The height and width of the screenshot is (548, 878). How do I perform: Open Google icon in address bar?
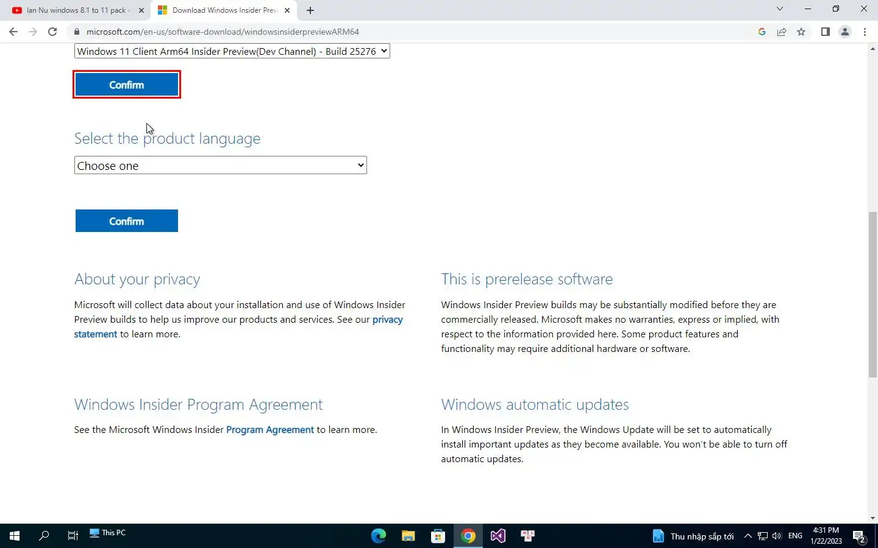click(762, 32)
